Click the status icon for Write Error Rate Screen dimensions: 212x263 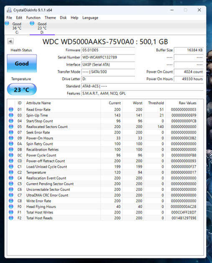click(x=11, y=201)
